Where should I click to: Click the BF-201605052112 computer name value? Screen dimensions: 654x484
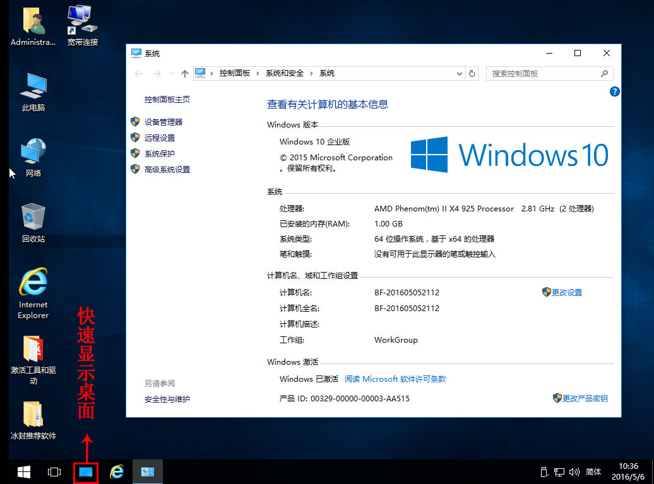pyautogui.click(x=407, y=293)
